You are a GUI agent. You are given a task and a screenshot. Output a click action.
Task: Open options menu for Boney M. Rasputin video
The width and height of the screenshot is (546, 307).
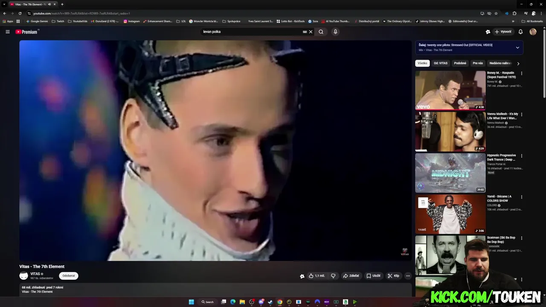pyautogui.click(x=521, y=73)
